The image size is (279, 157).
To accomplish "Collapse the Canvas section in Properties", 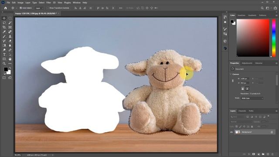I will (231, 74).
